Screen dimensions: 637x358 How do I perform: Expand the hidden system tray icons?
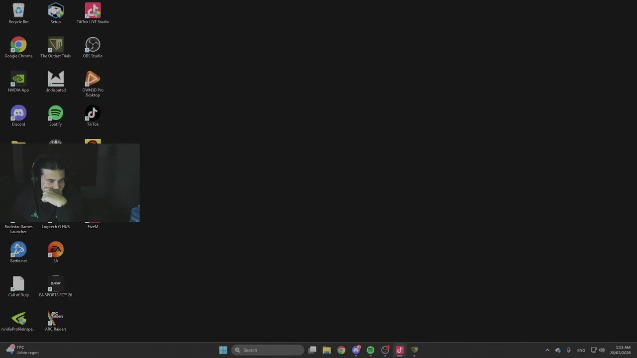547,350
